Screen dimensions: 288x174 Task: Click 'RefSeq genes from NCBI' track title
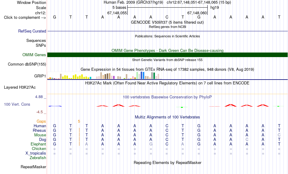click(x=167, y=27)
